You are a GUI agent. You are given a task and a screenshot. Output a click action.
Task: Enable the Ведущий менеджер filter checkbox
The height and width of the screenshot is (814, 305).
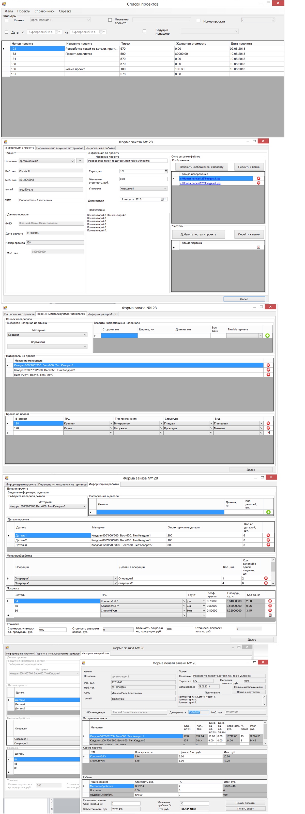pyautogui.click(x=144, y=31)
